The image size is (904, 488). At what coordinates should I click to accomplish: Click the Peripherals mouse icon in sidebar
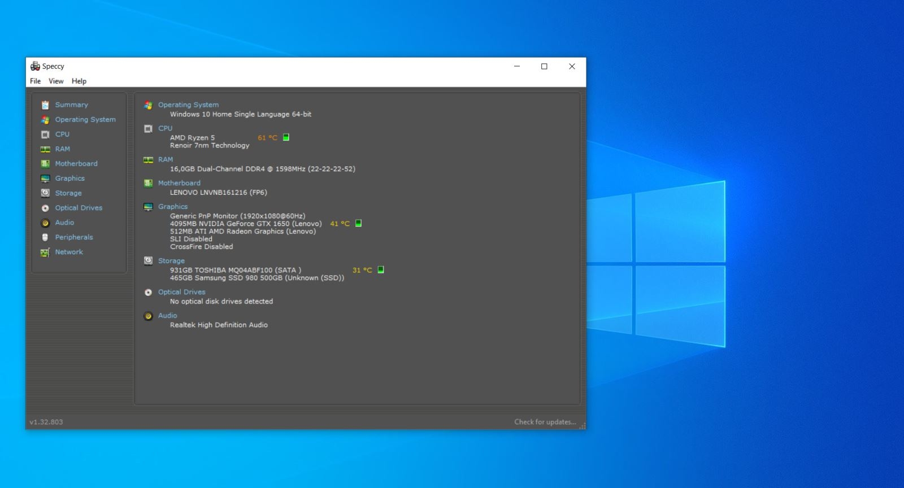tap(45, 237)
